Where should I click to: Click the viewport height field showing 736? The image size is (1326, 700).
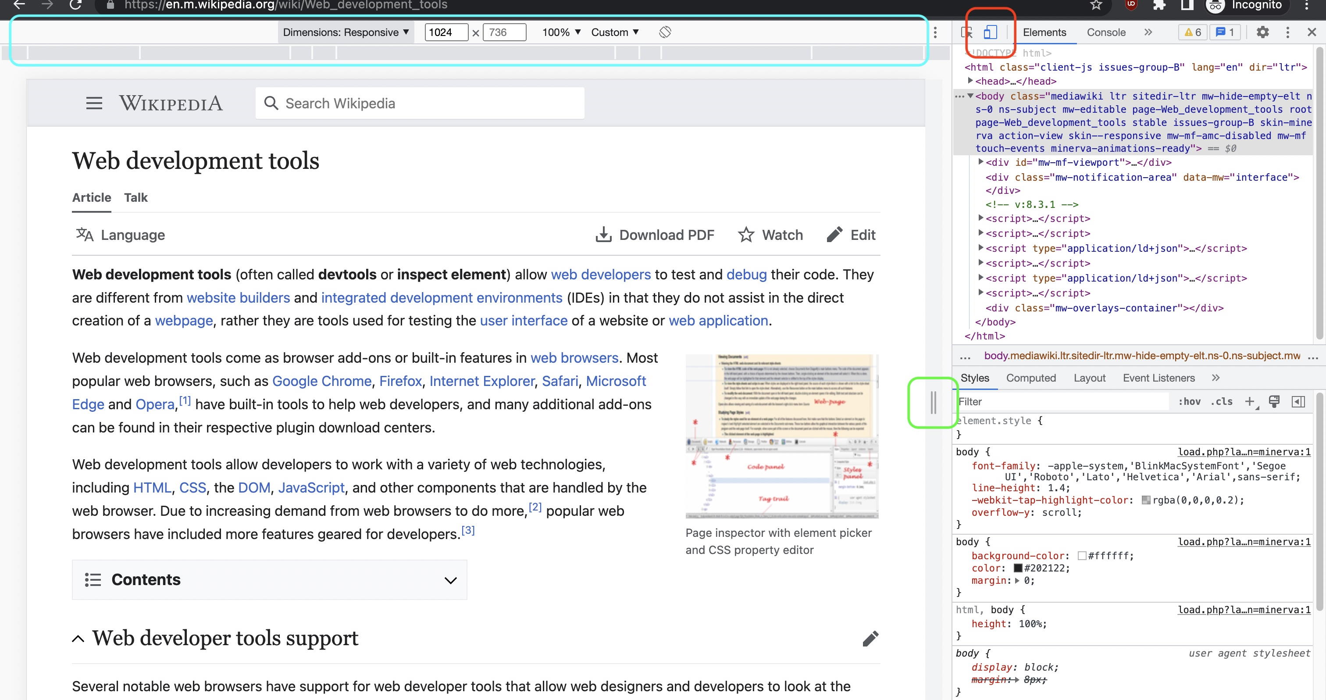pos(504,32)
